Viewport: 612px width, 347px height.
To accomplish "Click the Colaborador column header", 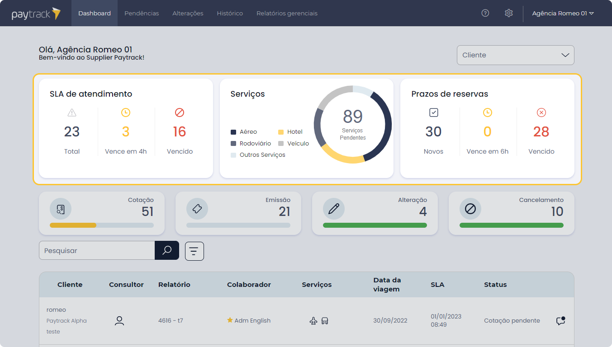I will click(249, 285).
